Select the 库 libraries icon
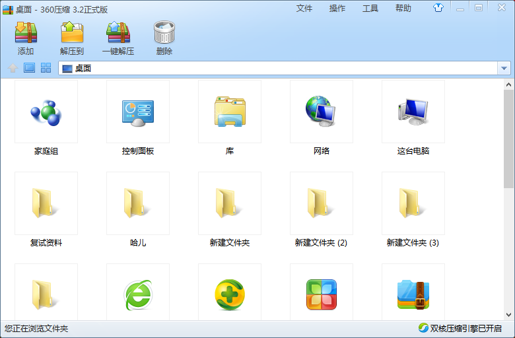515x338 pixels. [x=230, y=112]
